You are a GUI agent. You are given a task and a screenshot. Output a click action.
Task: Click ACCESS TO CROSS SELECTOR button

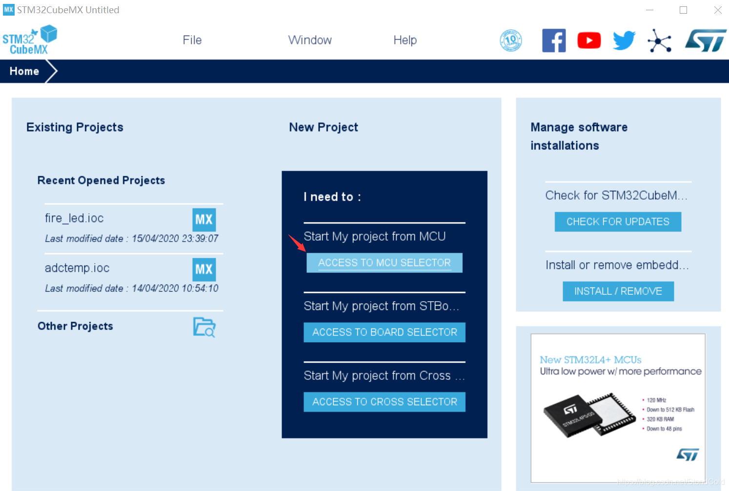click(385, 402)
